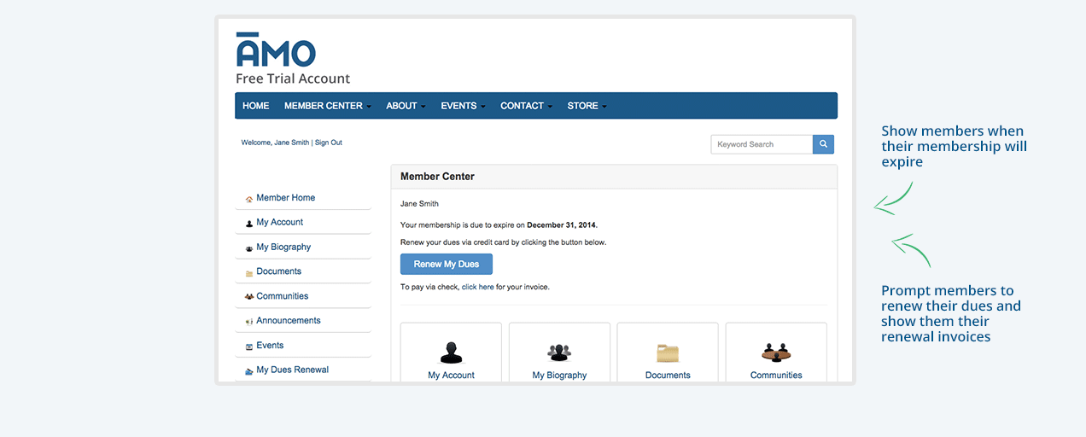Click in the Keyword Search field
The height and width of the screenshot is (437, 1086).
[x=762, y=144]
